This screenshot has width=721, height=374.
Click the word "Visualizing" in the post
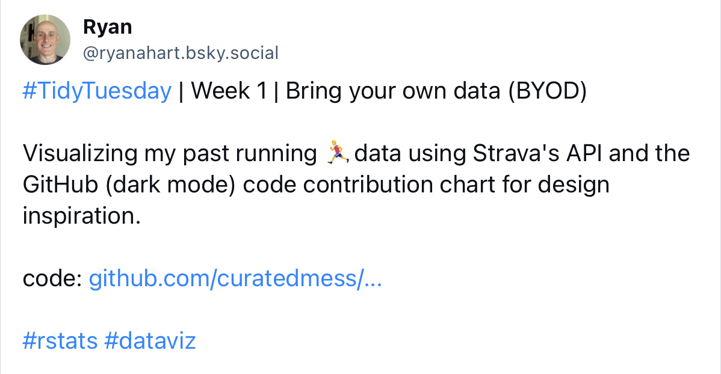tap(80, 154)
